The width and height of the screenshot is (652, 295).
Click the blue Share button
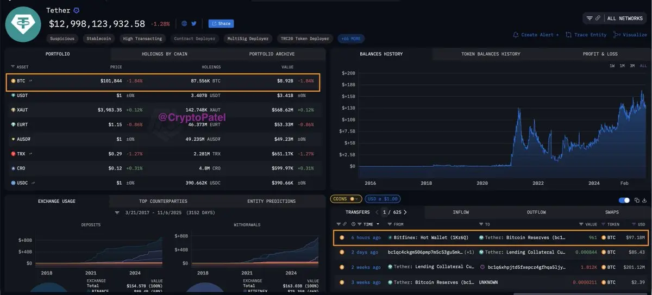pos(221,23)
